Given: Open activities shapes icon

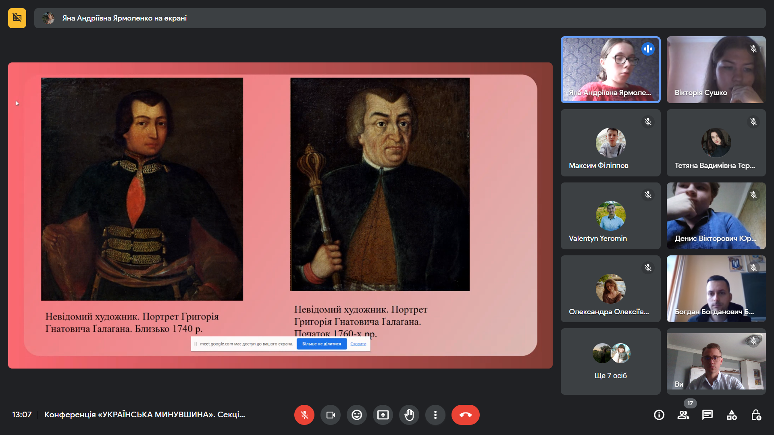Looking at the screenshot, I should click(x=732, y=415).
